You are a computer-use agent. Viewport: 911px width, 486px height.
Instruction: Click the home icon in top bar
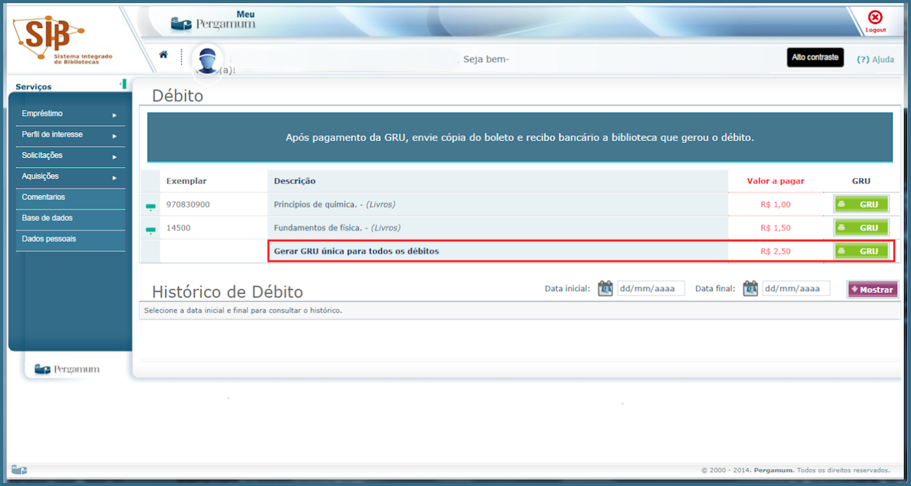163,55
